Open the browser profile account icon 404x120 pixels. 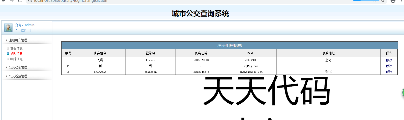393,1
